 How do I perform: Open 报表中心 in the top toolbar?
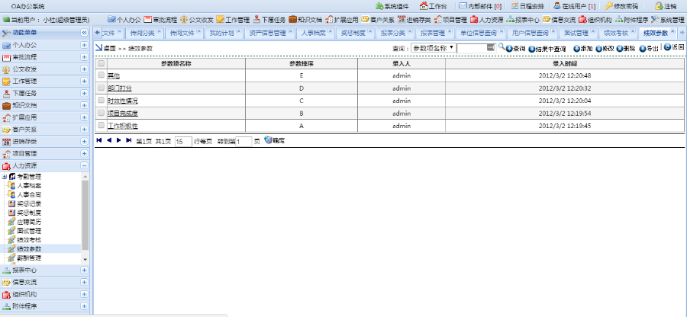pyautogui.click(x=523, y=20)
